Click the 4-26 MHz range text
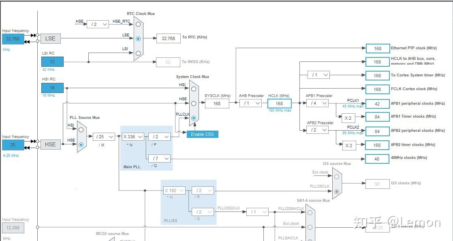 tap(11, 155)
